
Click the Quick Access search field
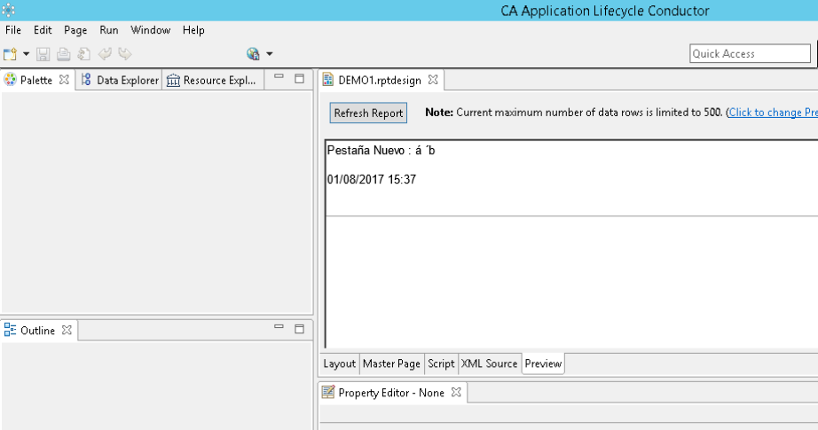[x=750, y=54]
